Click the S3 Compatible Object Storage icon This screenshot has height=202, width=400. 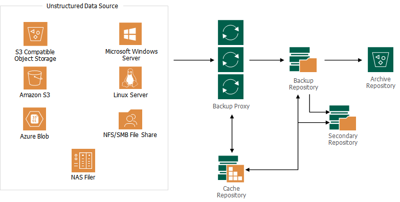tap(35, 34)
